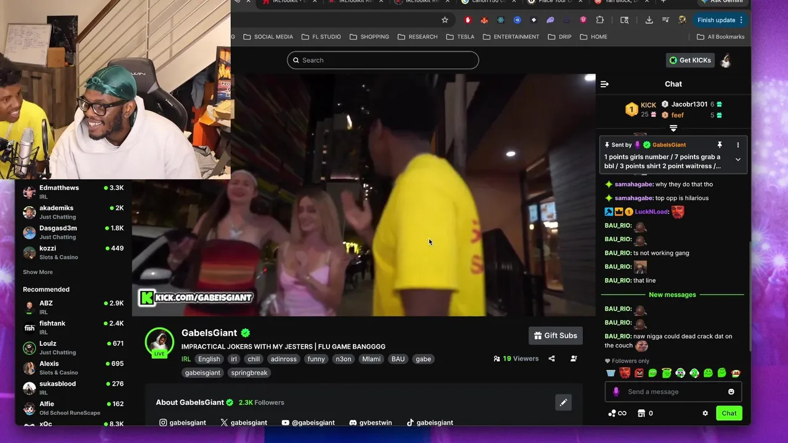Open recommended channel Alfie
This screenshot has height=443, width=788.
click(73, 408)
